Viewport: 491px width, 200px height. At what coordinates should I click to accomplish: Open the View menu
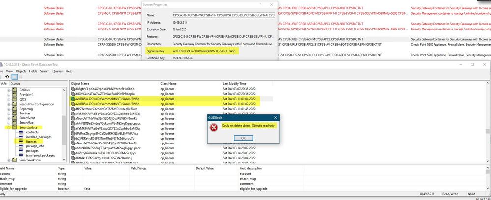click(9, 71)
